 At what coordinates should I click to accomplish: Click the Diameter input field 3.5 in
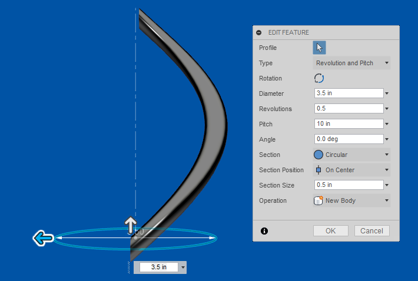349,93
